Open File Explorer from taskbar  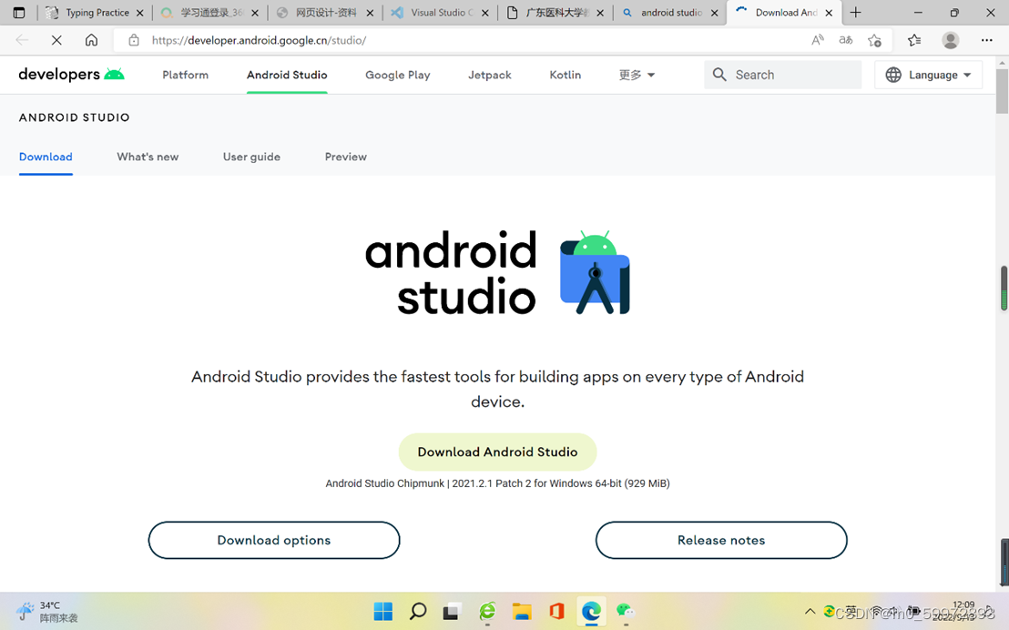pyautogui.click(x=522, y=611)
